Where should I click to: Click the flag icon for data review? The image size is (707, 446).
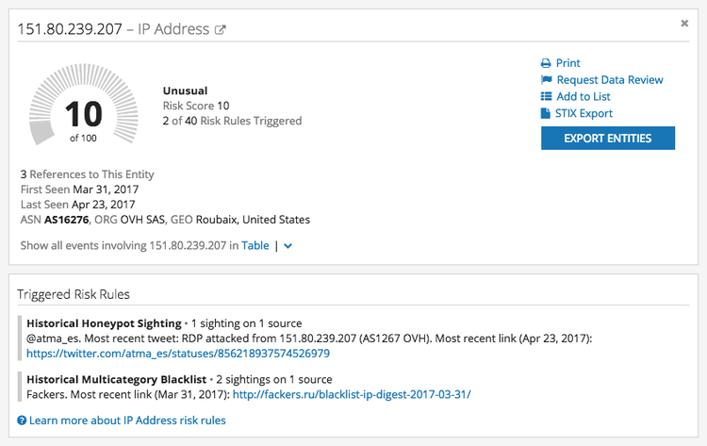[x=546, y=80]
